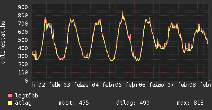Click the 200 y-axis label
212x110 pixels.
23,64
